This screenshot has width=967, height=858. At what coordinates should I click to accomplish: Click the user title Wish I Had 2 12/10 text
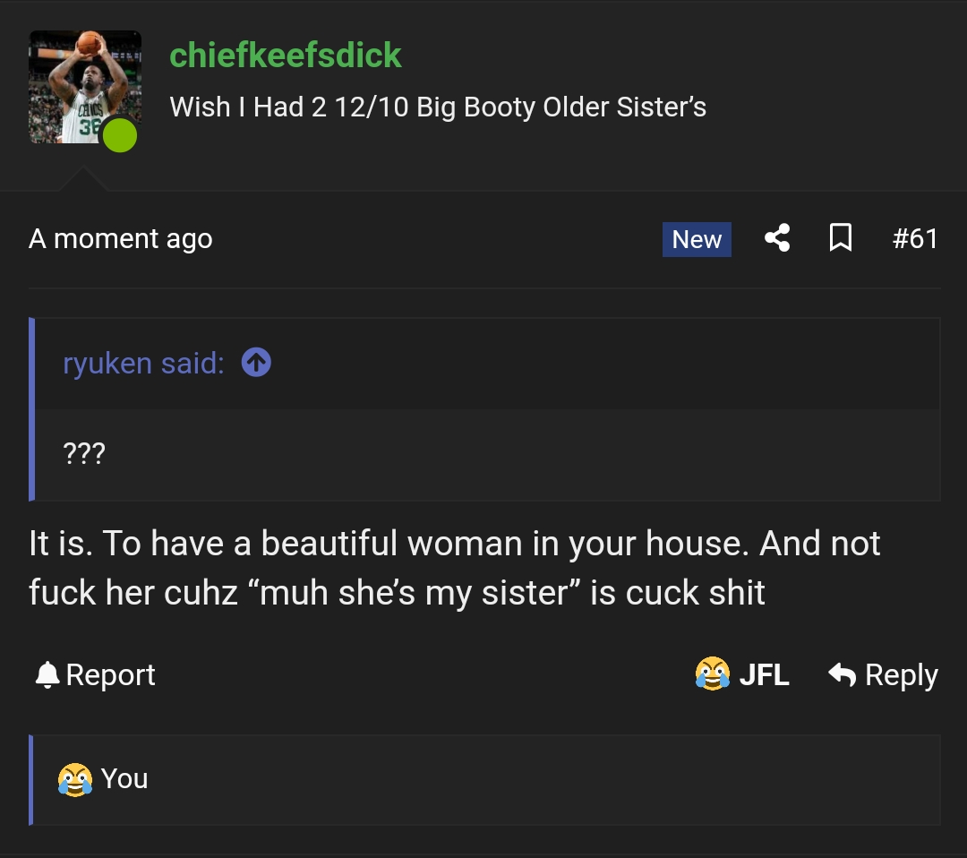(438, 107)
